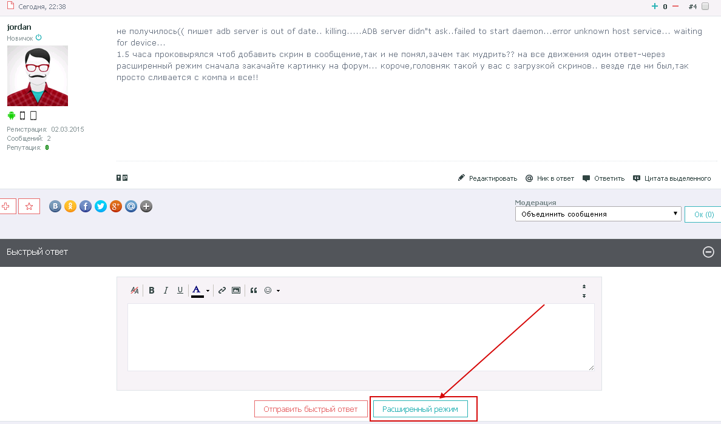Insert a link with the chain icon

[222, 291]
